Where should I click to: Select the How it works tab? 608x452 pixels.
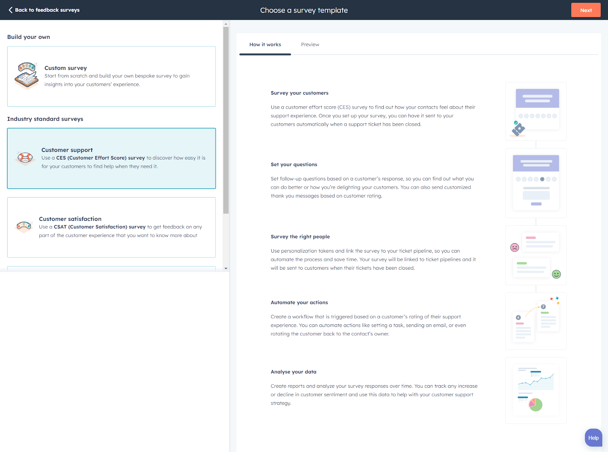[265, 44]
